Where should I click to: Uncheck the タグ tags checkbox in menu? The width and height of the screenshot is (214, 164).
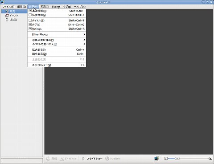click(x=30, y=25)
